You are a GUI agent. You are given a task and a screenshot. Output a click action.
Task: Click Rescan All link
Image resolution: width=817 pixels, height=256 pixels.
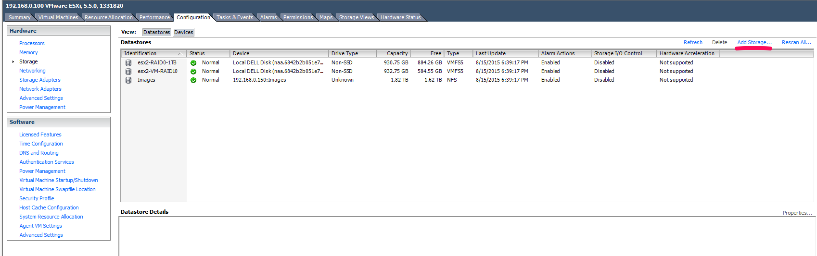coord(796,42)
